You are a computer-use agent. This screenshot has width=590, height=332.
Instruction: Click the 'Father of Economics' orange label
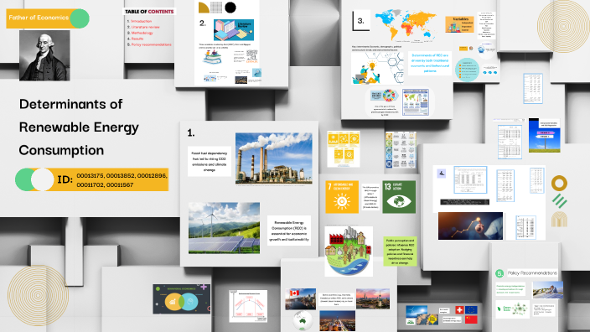tap(48, 18)
